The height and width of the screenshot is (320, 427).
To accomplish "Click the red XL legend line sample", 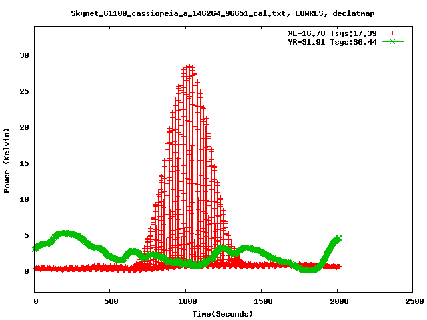I will [393, 33].
